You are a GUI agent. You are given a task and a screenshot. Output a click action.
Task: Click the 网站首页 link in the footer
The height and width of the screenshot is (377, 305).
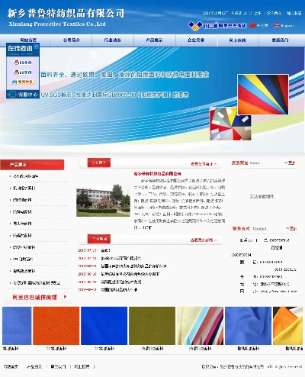(11, 366)
